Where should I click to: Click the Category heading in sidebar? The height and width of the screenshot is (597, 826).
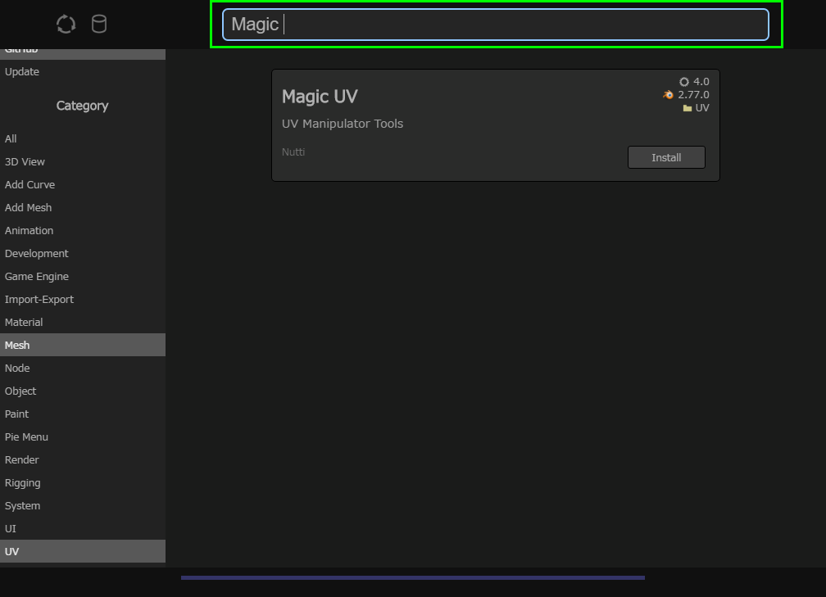click(82, 106)
